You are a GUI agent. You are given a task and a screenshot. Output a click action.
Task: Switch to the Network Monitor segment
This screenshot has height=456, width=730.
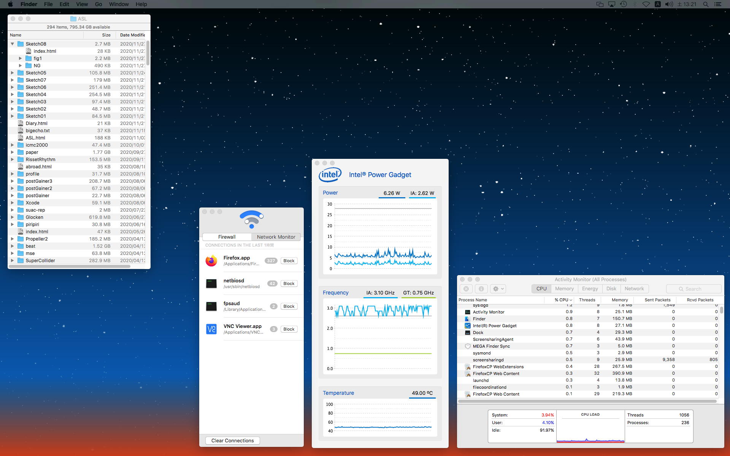276,237
